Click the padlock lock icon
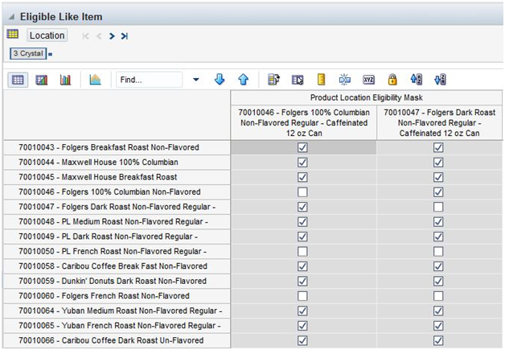 tap(392, 80)
